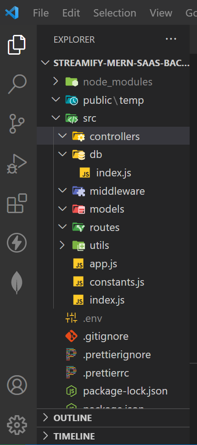This screenshot has height=445, width=197.
Task: Open the Search view icon
Action: [17, 84]
